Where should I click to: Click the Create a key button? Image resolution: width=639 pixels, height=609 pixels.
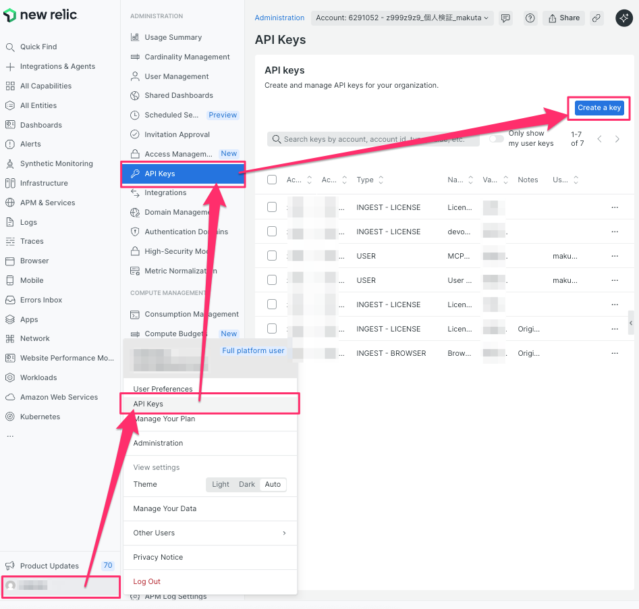(x=599, y=107)
